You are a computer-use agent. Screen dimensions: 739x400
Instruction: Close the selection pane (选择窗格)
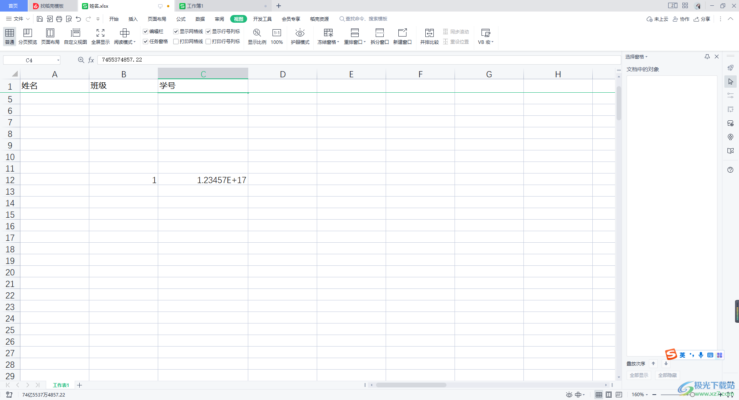tap(717, 57)
